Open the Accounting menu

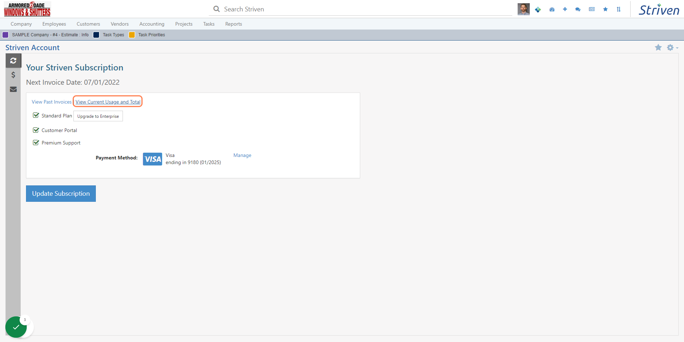(152, 24)
